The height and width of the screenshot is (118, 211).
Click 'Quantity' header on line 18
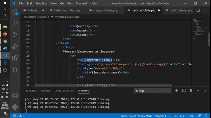pos(83,26)
